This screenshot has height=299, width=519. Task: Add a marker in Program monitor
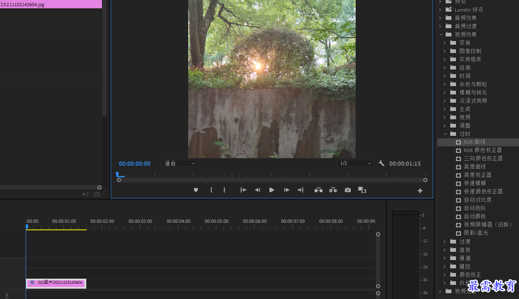coord(196,190)
